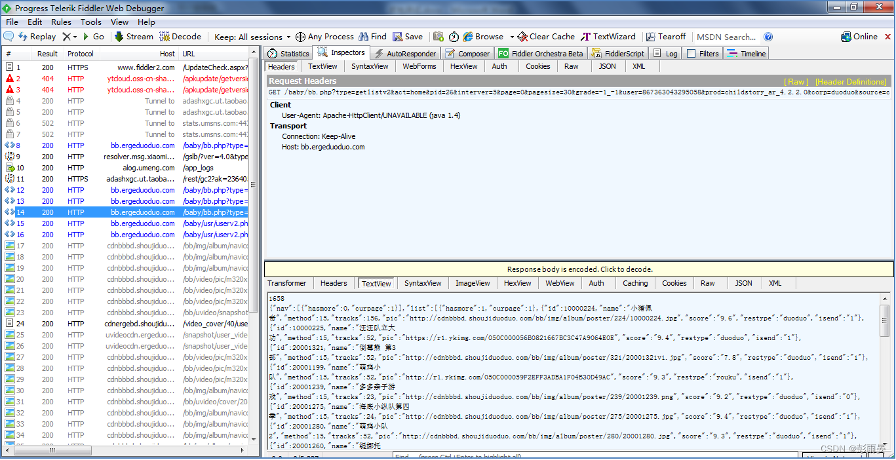Replay the selected session
The height and width of the screenshot is (460, 896).
click(37, 37)
